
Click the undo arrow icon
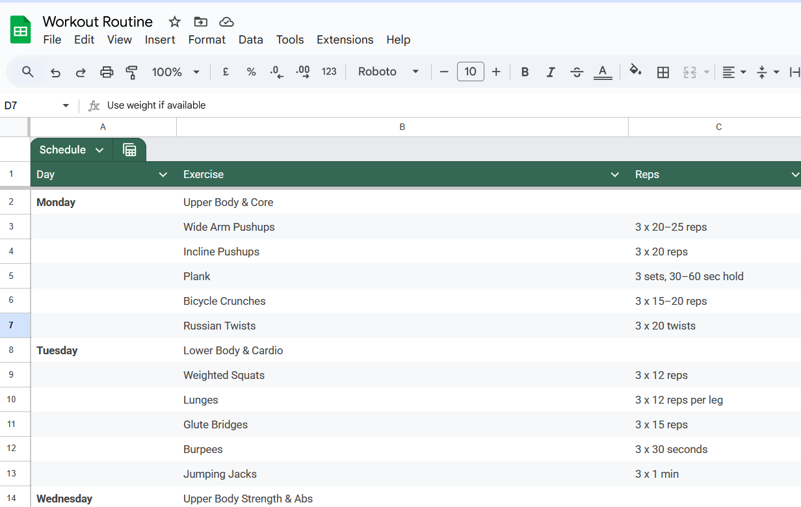point(55,72)
